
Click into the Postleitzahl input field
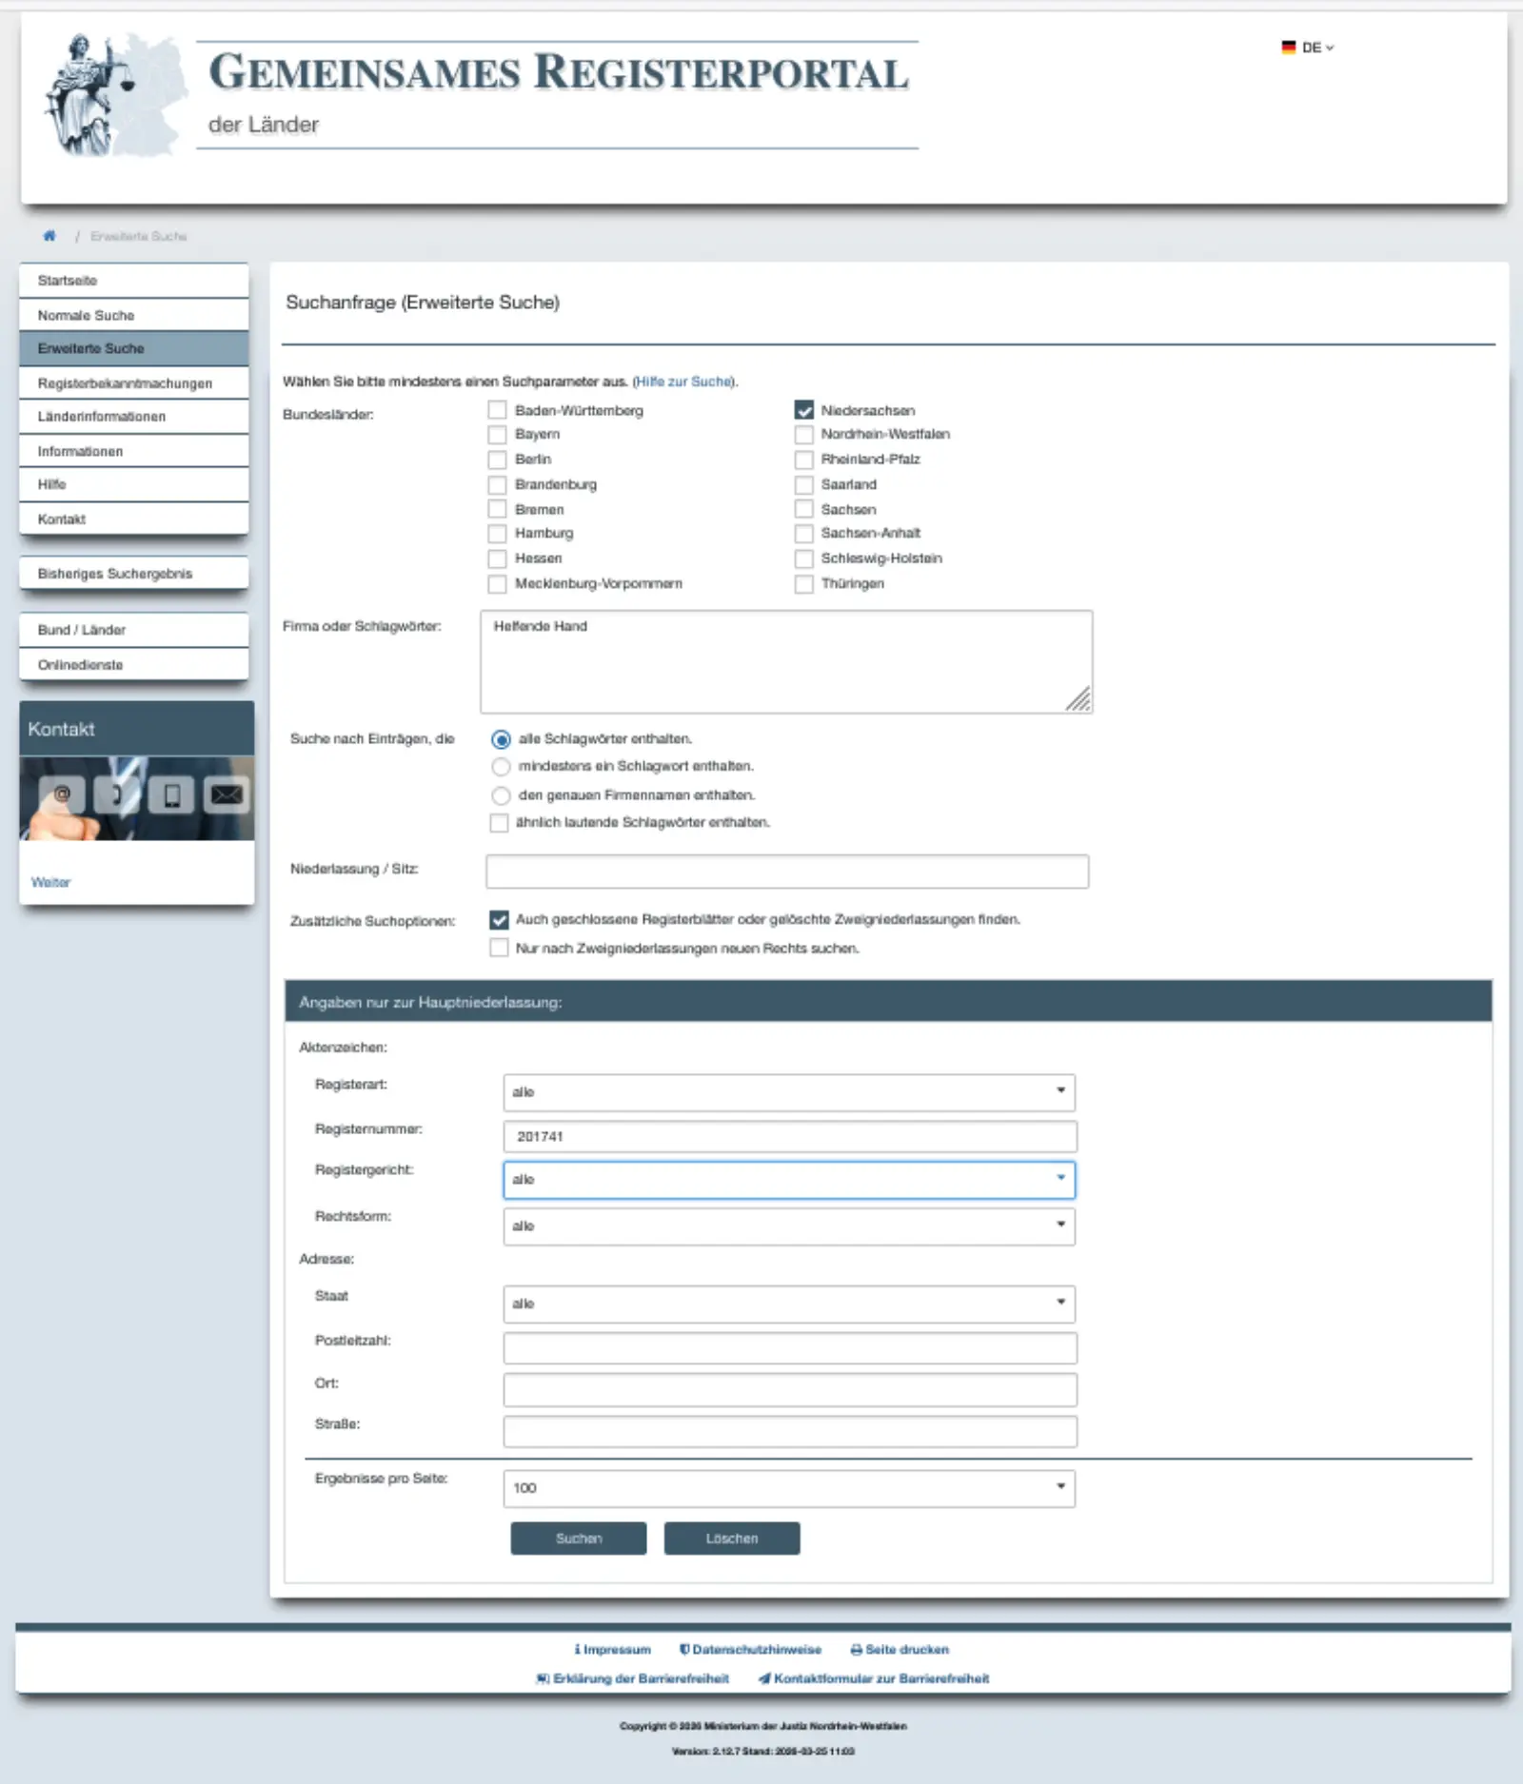tap(789, 1347)
